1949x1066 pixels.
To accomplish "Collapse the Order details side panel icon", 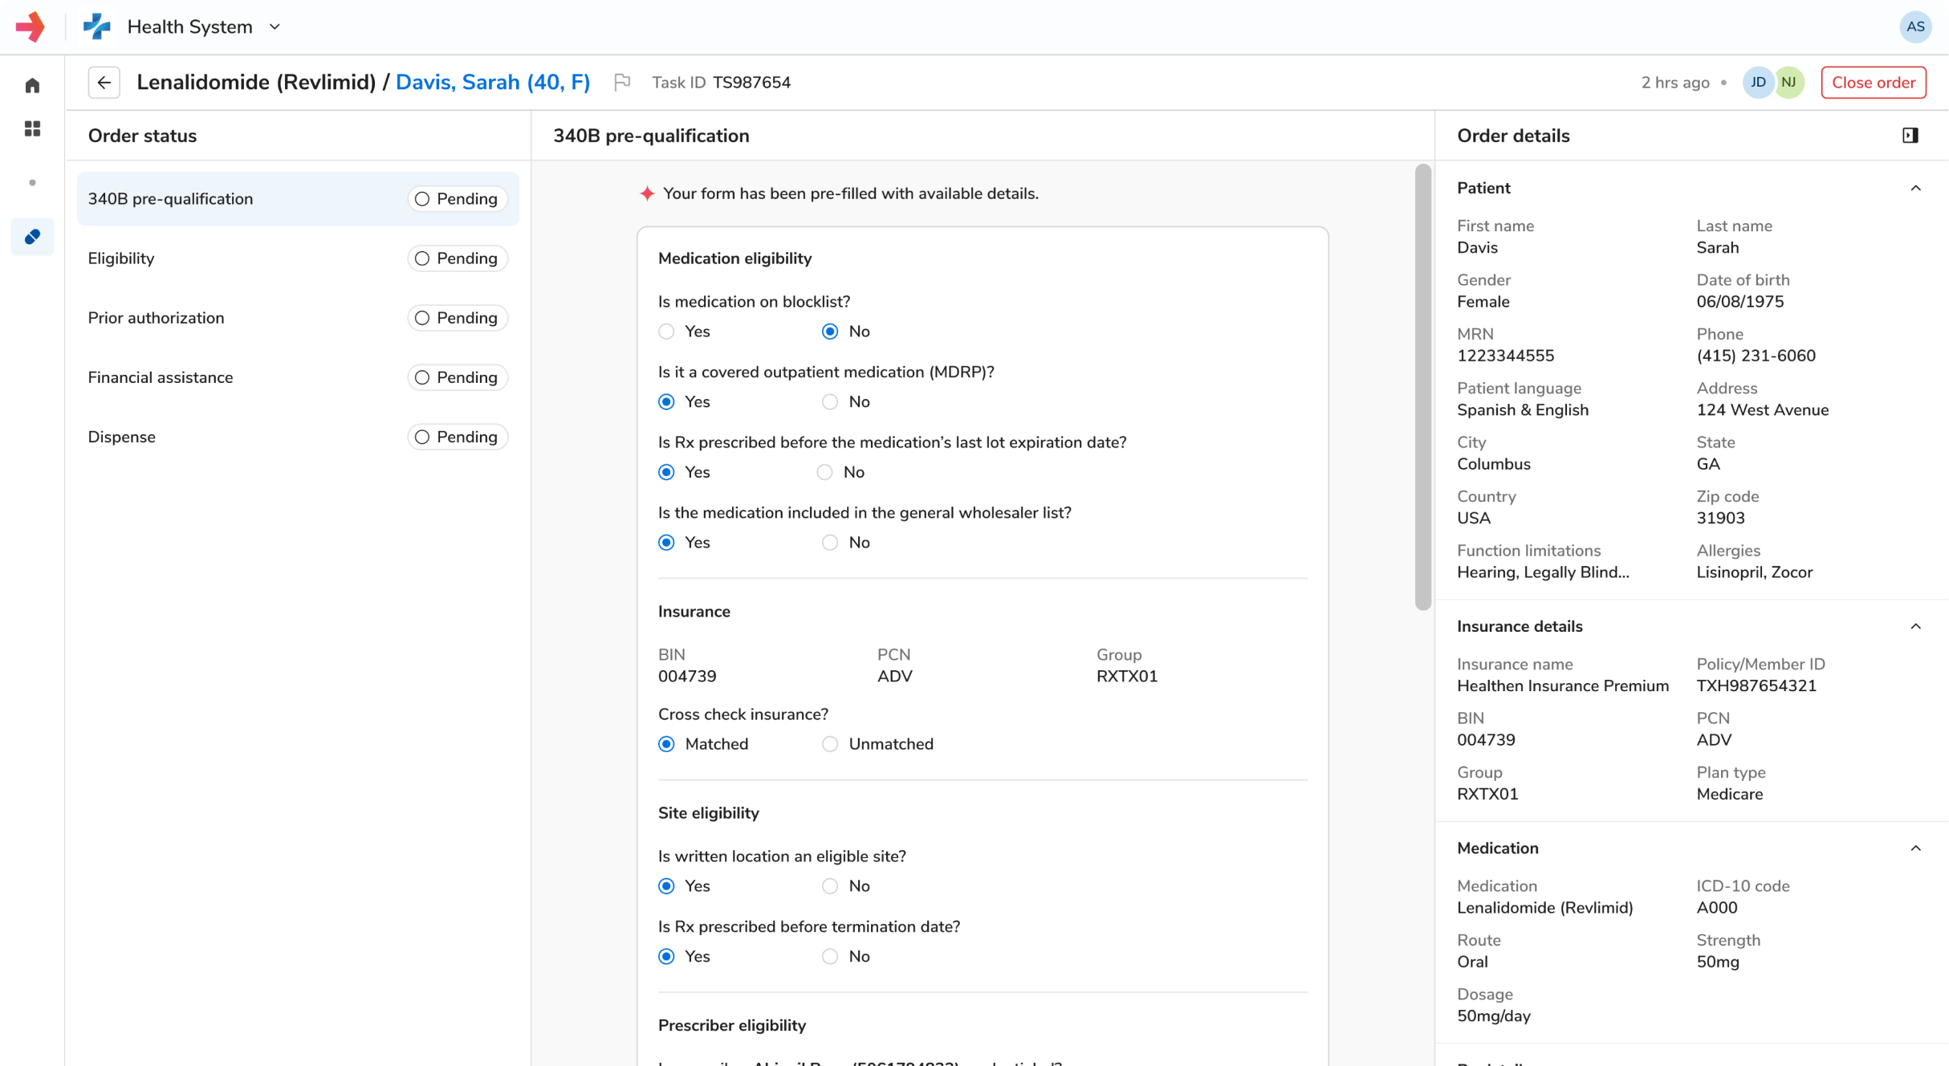I will pos(1910,136).
